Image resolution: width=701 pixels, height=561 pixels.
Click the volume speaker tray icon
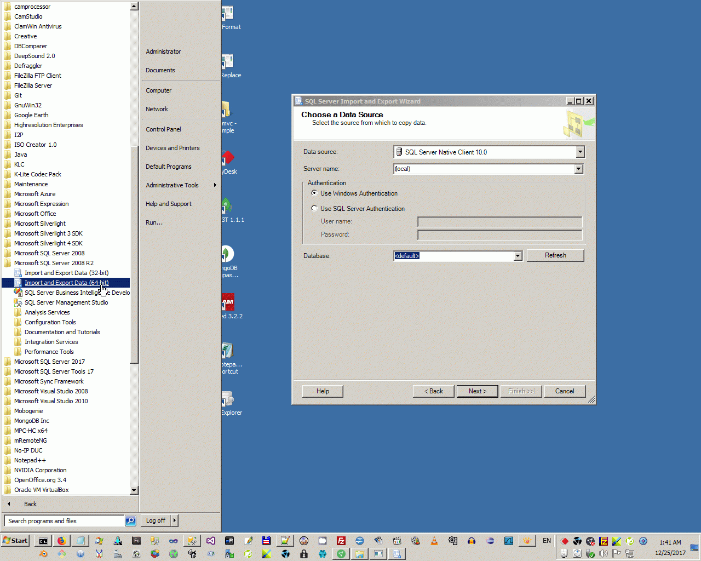click(604, 553)
